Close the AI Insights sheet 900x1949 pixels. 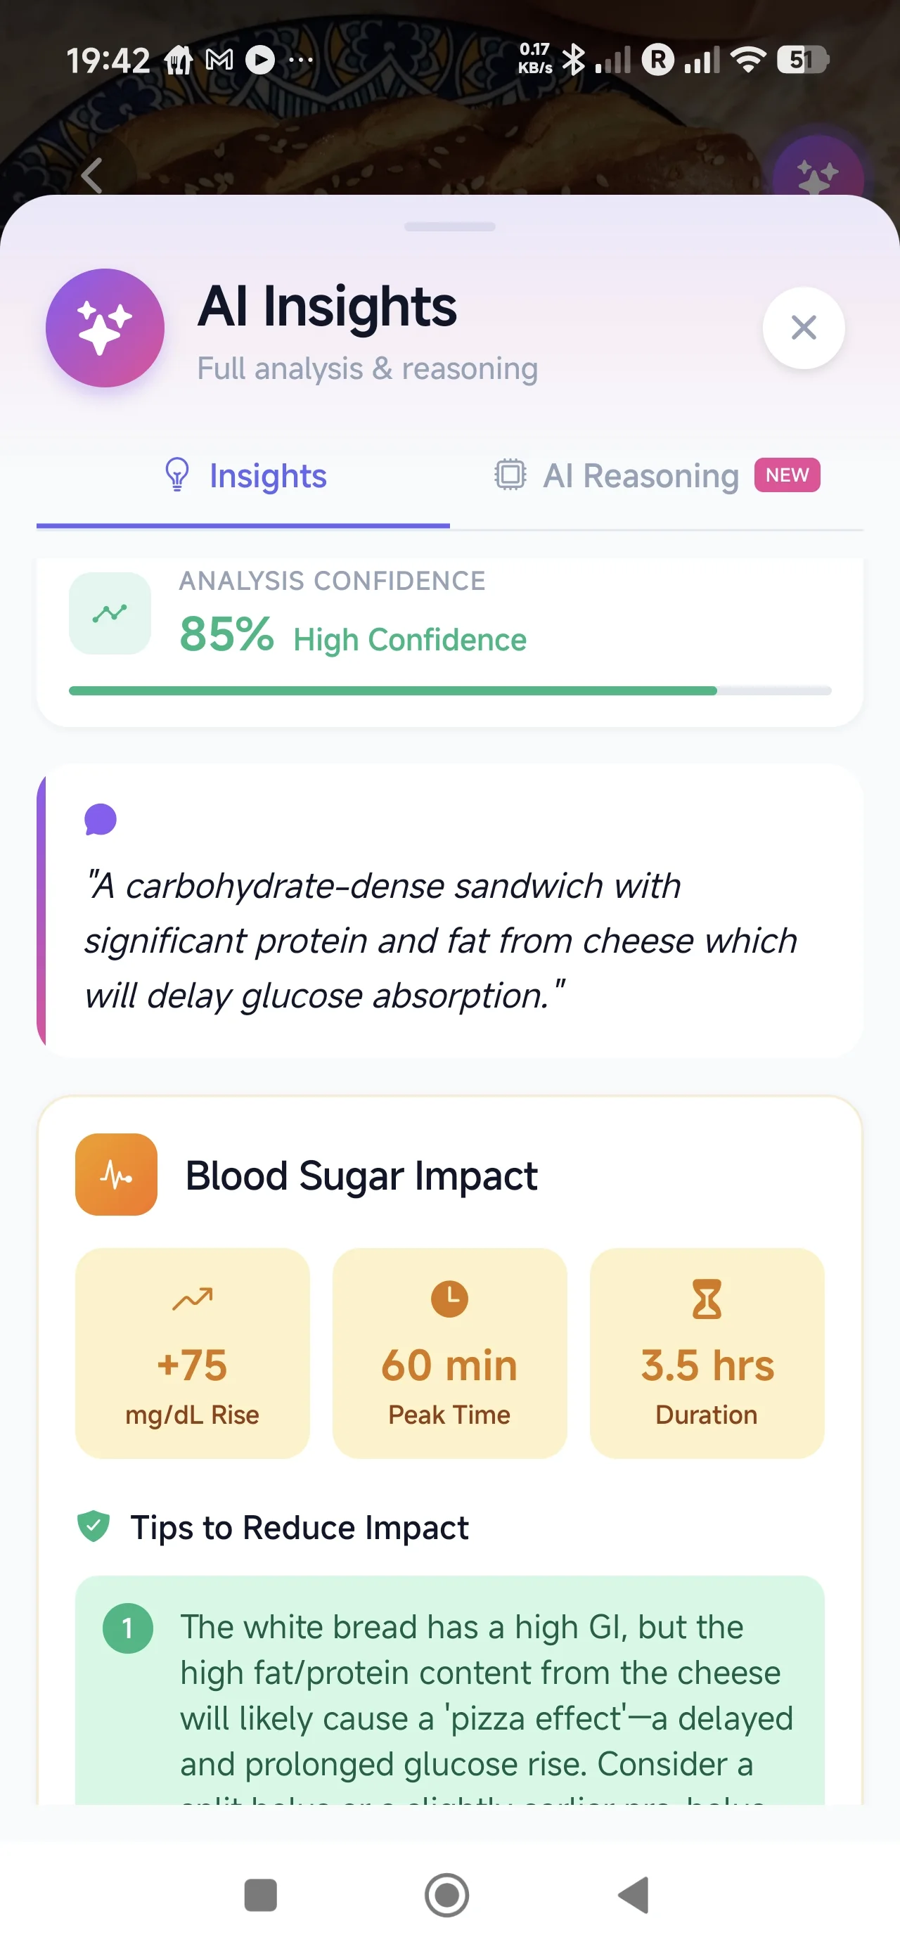[x=803, y=328]
